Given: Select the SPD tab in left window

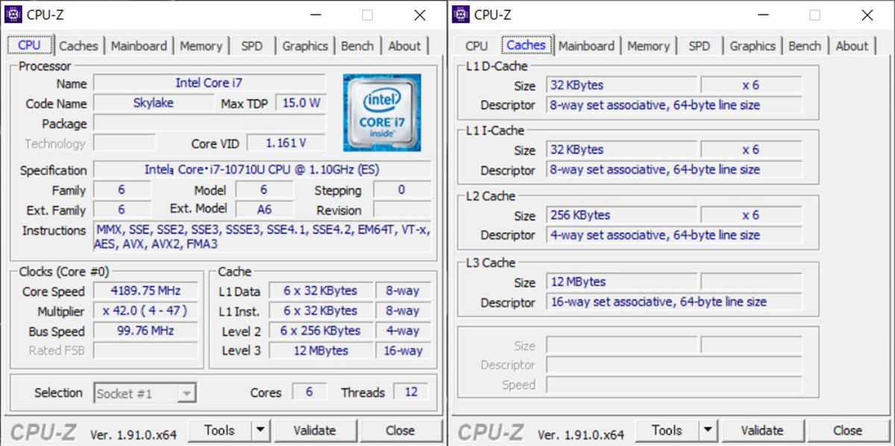Looking at the screenshot, I should point(251,45).
